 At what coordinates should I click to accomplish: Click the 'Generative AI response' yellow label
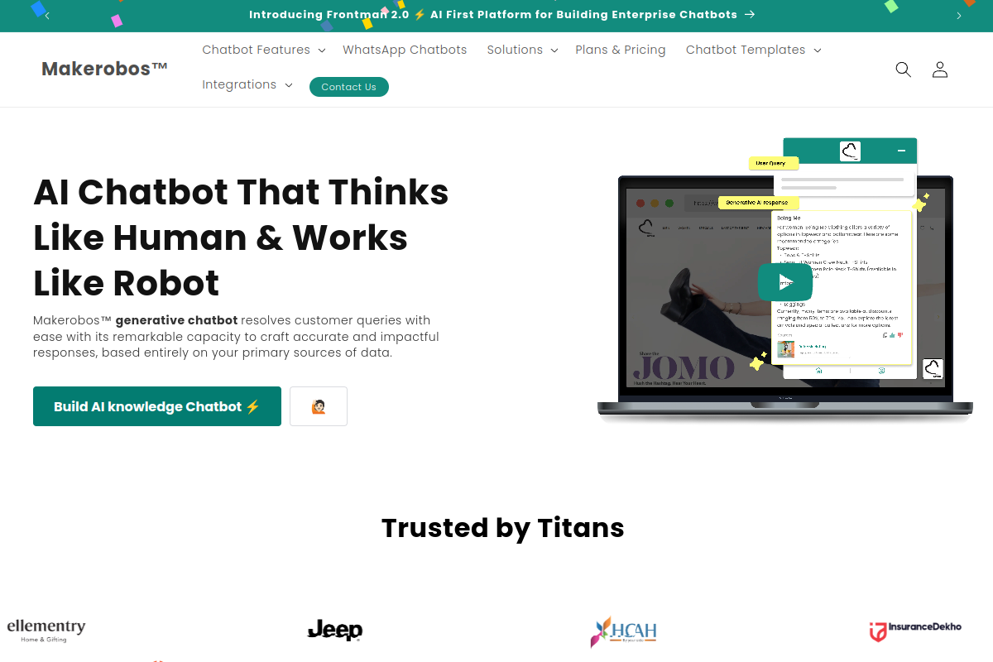pyautogui.click(x=758, y=203)
